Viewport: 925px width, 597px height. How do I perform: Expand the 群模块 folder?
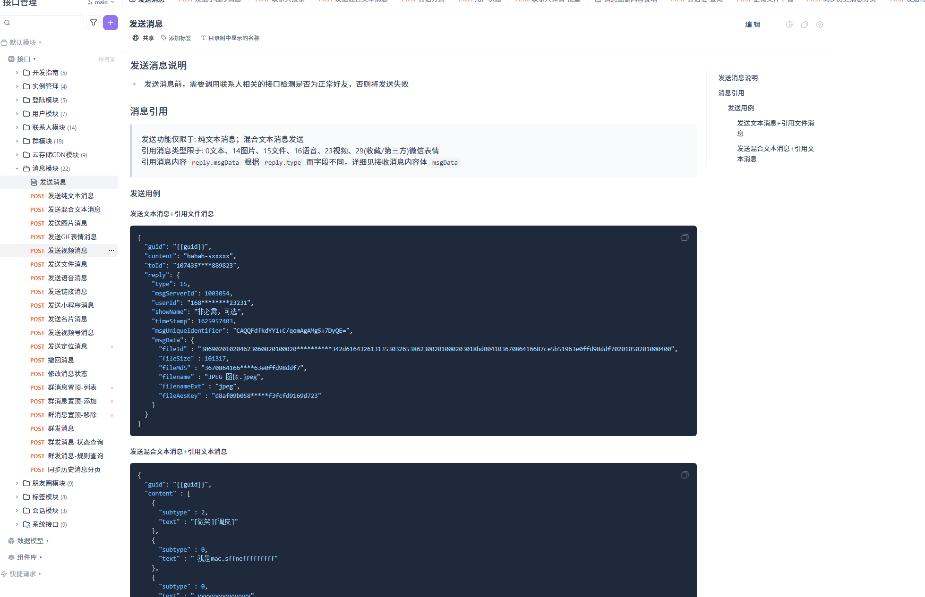[x=17, y=141]
